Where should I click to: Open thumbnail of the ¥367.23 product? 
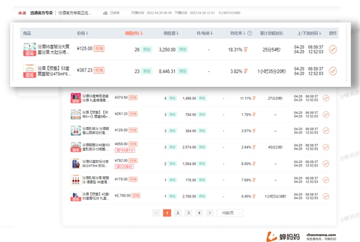click(29, 71)
